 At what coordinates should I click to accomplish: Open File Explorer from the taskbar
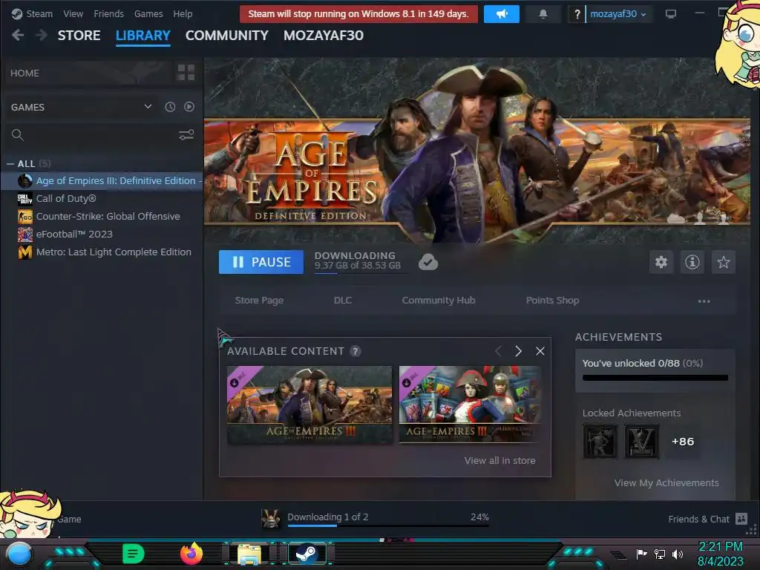[x=249, y=554]
